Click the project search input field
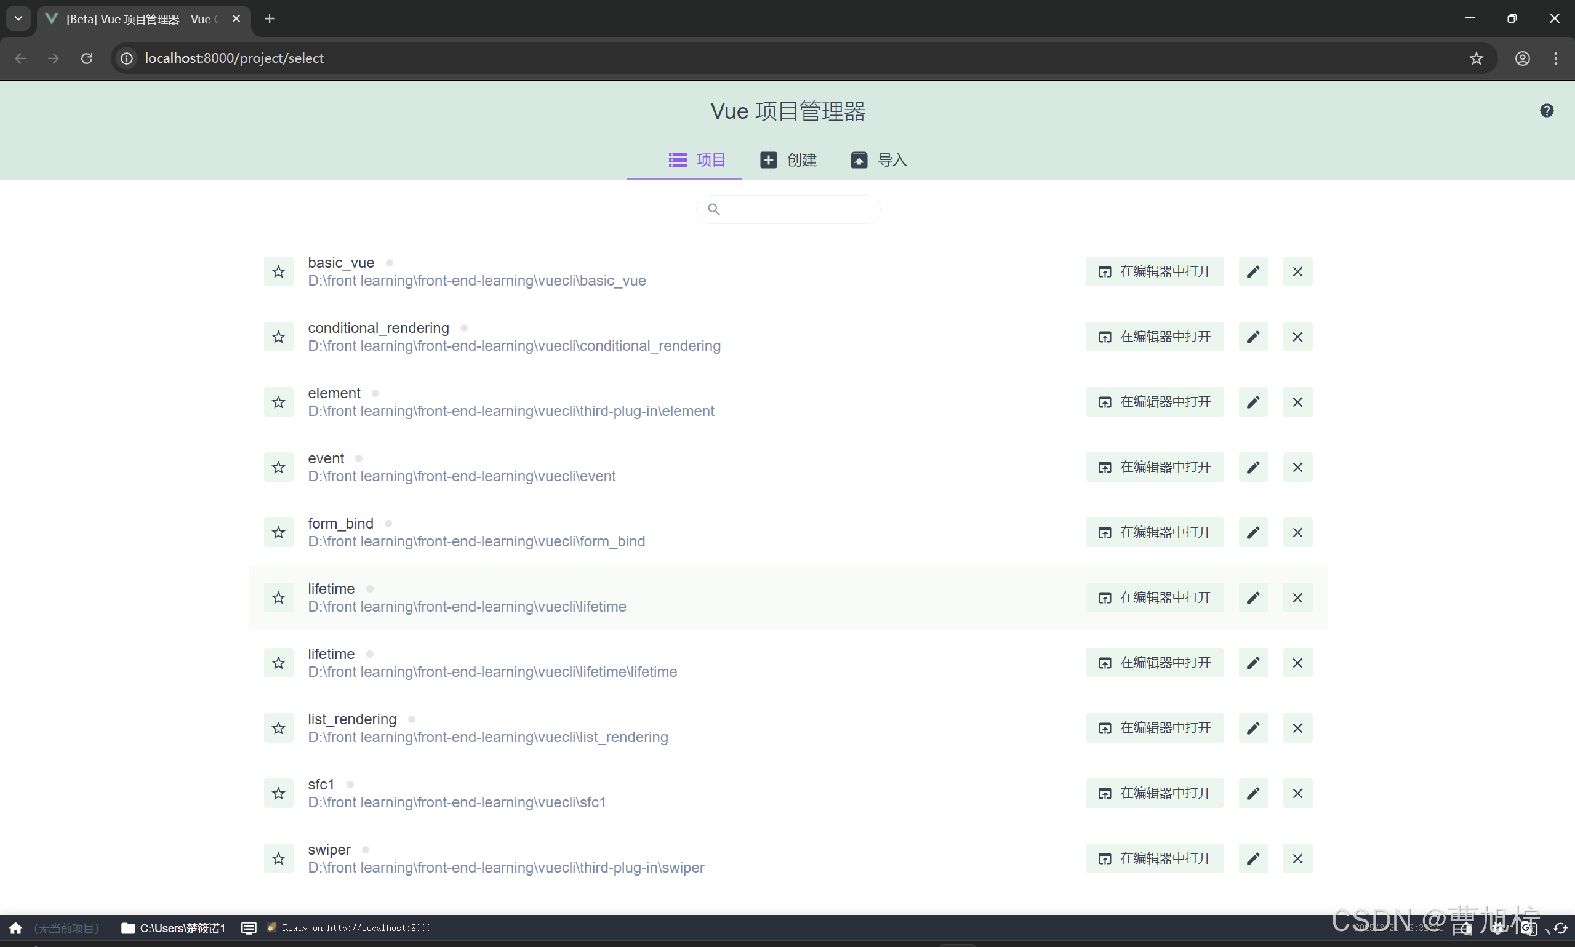1575x947 pixels. pos(788,209)
